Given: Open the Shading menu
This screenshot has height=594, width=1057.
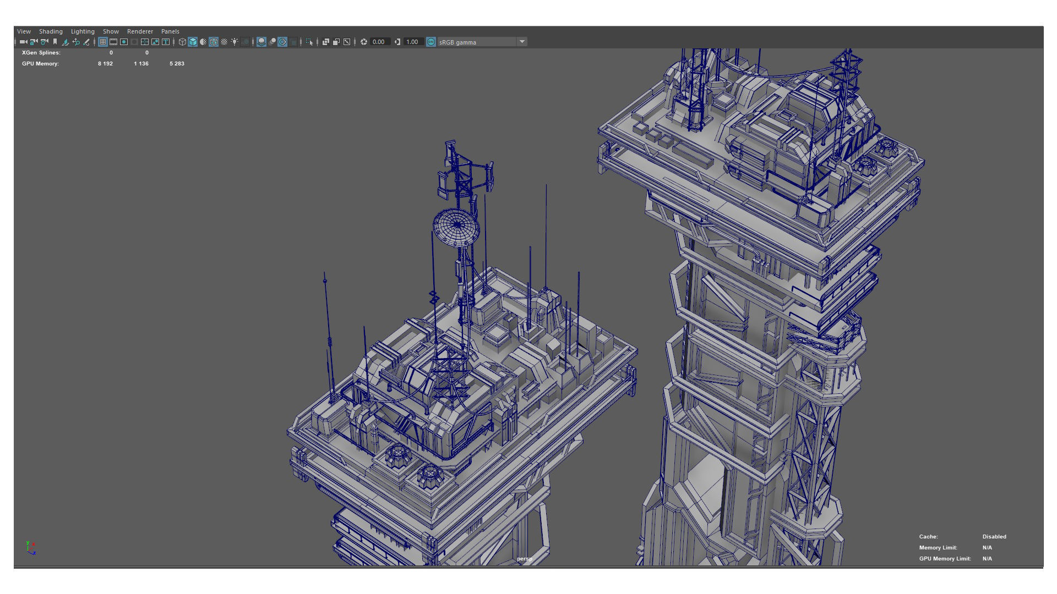Looking at the screenshot, I should pos(51,31).
